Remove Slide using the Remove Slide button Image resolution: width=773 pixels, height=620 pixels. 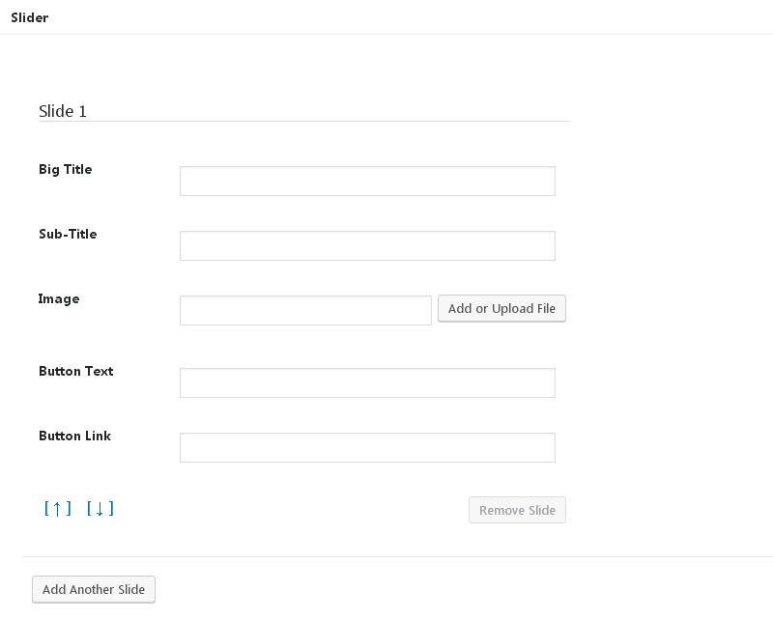(517, 510)
